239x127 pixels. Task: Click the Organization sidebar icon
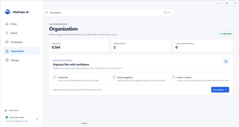(7, 51)
